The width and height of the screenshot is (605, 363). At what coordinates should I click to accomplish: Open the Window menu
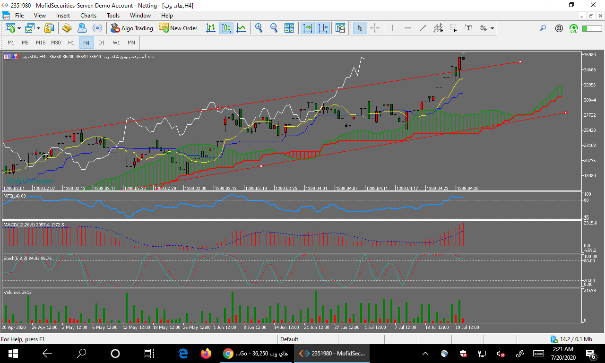coord(140,16)
